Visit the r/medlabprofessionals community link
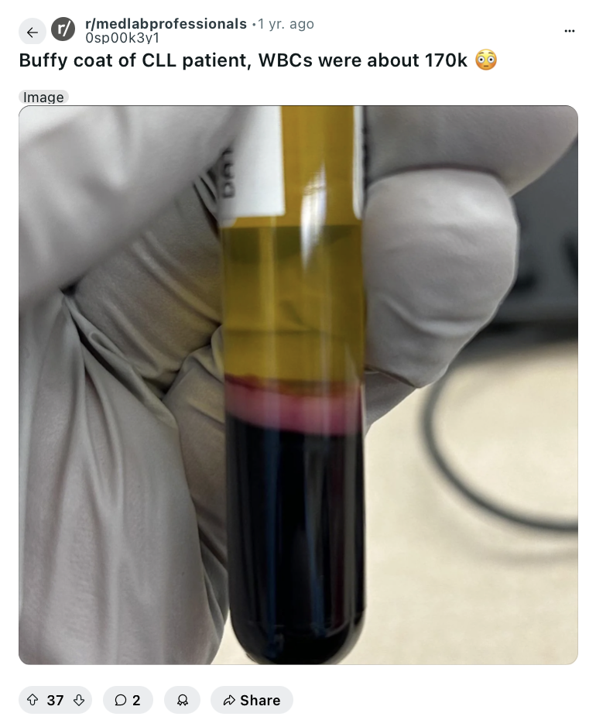Image resolution: width=596 pixels, height=720 pixels. pos(166,24)
